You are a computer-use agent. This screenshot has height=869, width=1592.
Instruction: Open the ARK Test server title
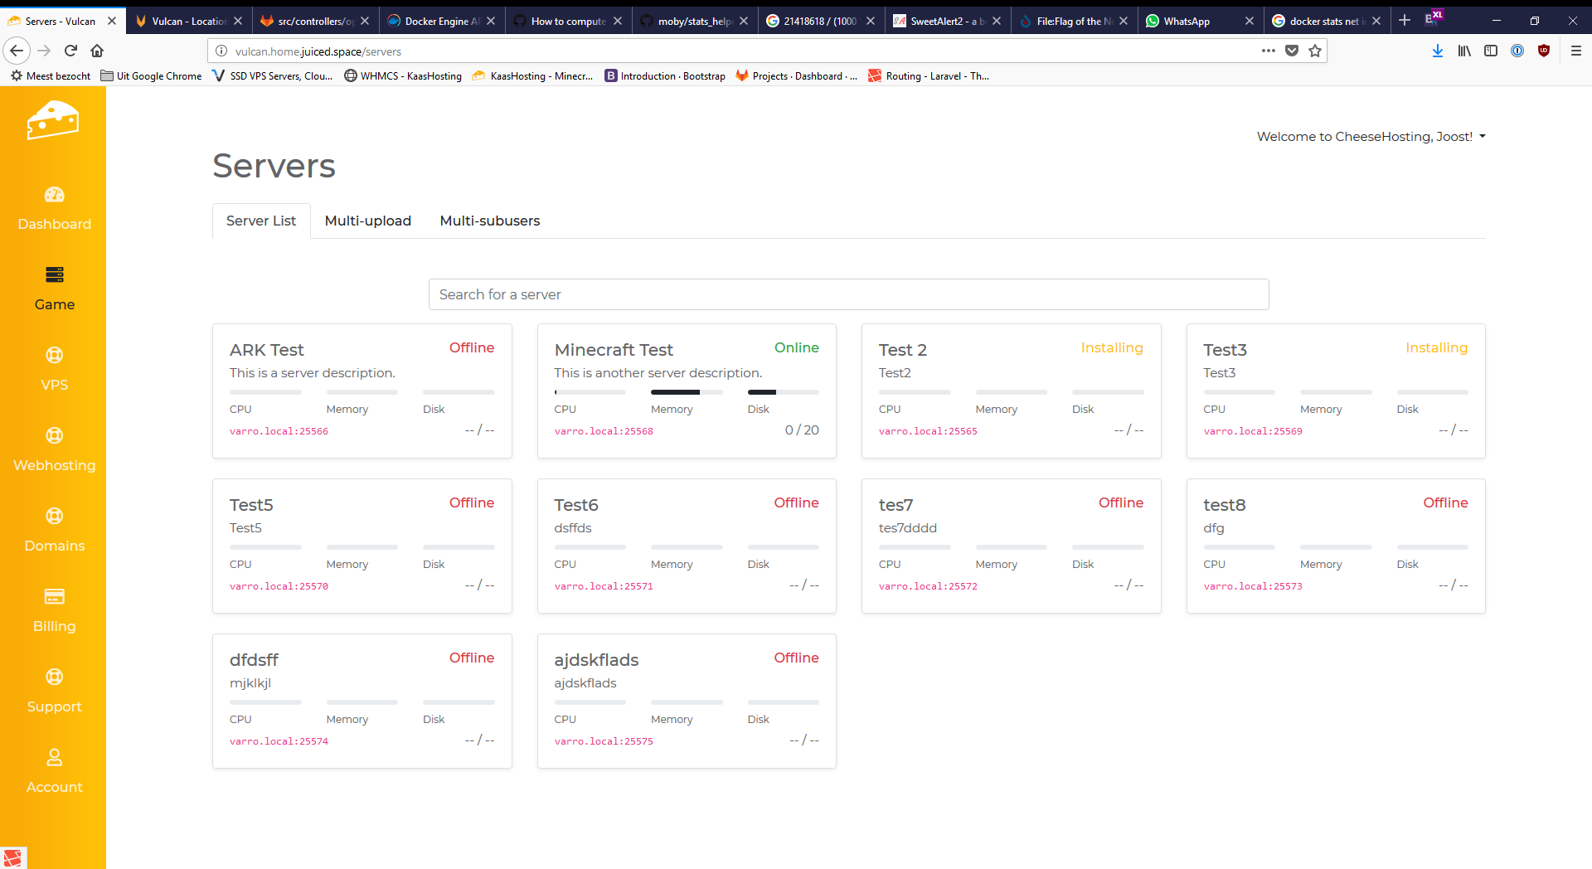pyautogui.click(x=266, y=350)
